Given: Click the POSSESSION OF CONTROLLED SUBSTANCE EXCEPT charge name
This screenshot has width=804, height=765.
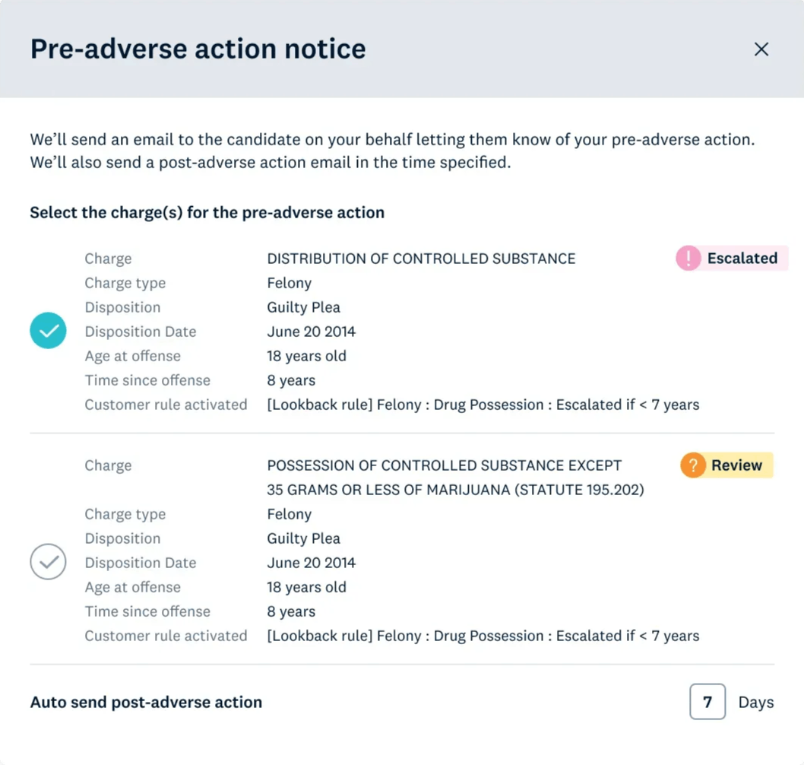Looking at the screenshot, I should tap(444, 465).
